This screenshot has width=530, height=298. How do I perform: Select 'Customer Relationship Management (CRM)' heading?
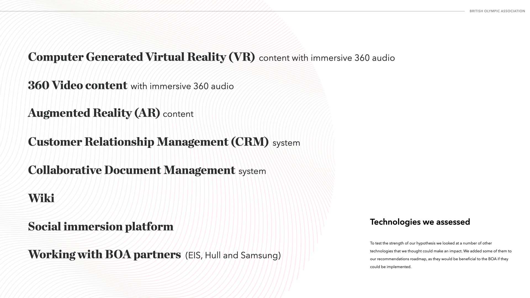(148, 142)
